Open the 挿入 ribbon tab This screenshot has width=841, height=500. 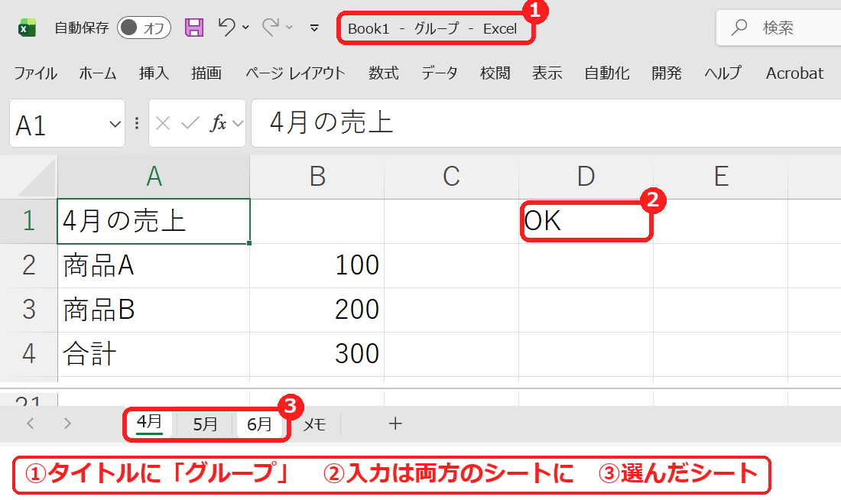pos(154,73)
